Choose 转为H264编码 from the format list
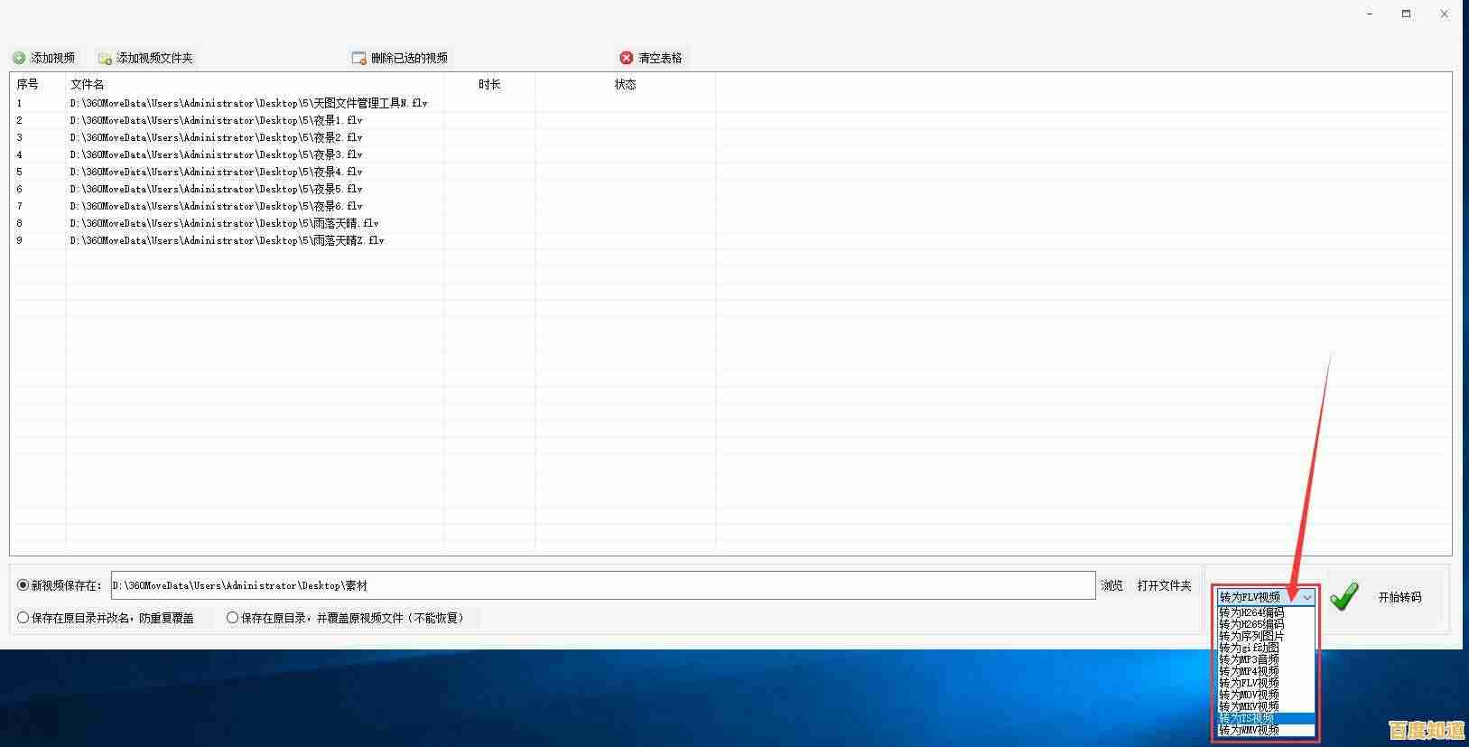1469x747 pixels. pyautogui.click(x=1251, y=612)
